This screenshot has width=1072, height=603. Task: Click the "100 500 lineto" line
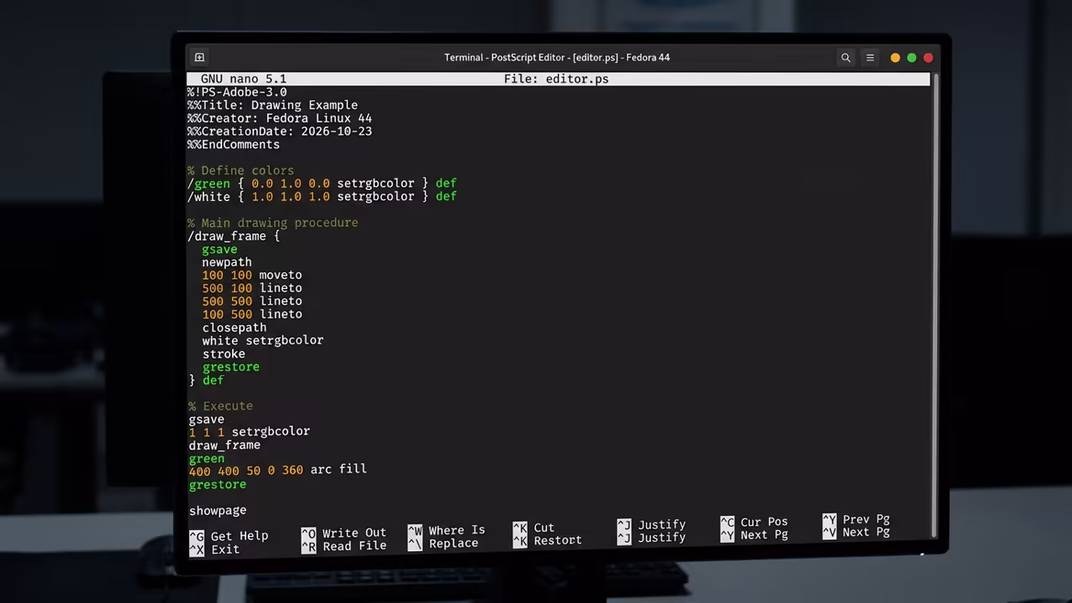(252, 314)
